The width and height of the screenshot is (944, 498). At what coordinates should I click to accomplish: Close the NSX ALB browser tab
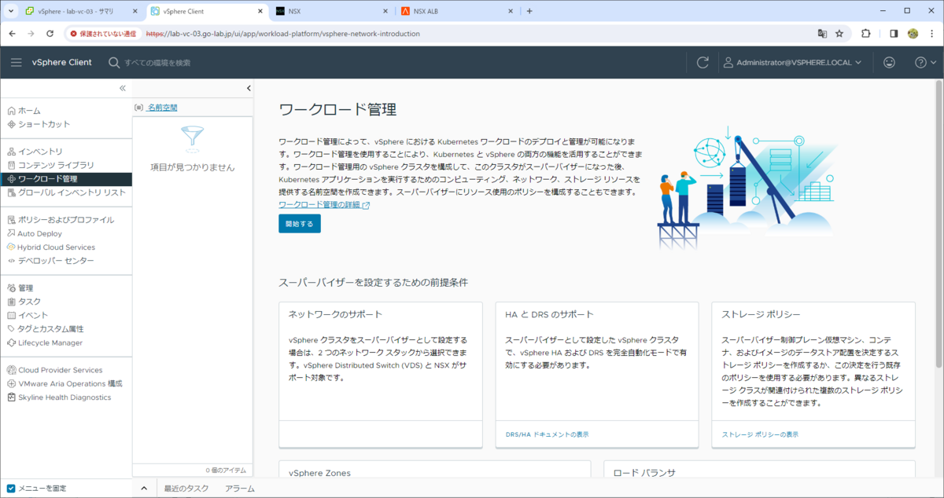pos(511,11)
